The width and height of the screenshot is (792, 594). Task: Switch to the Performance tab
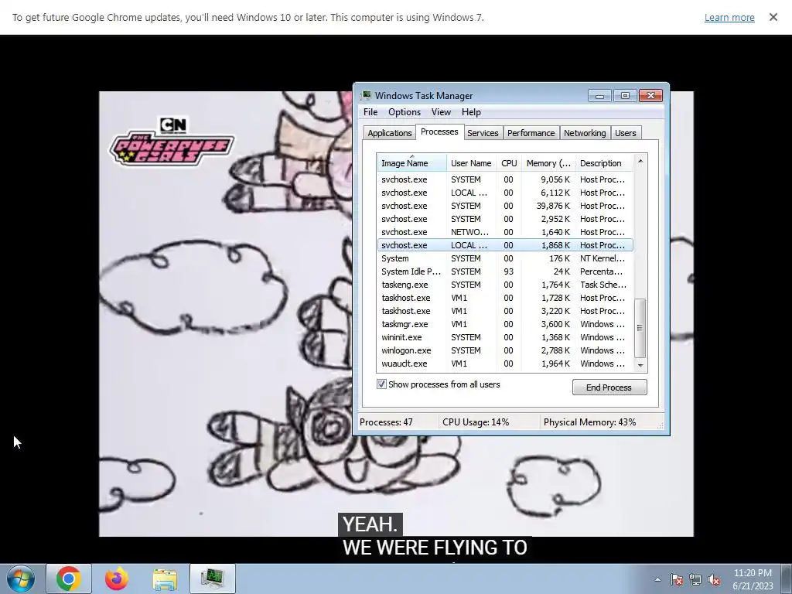pos(531,133)
